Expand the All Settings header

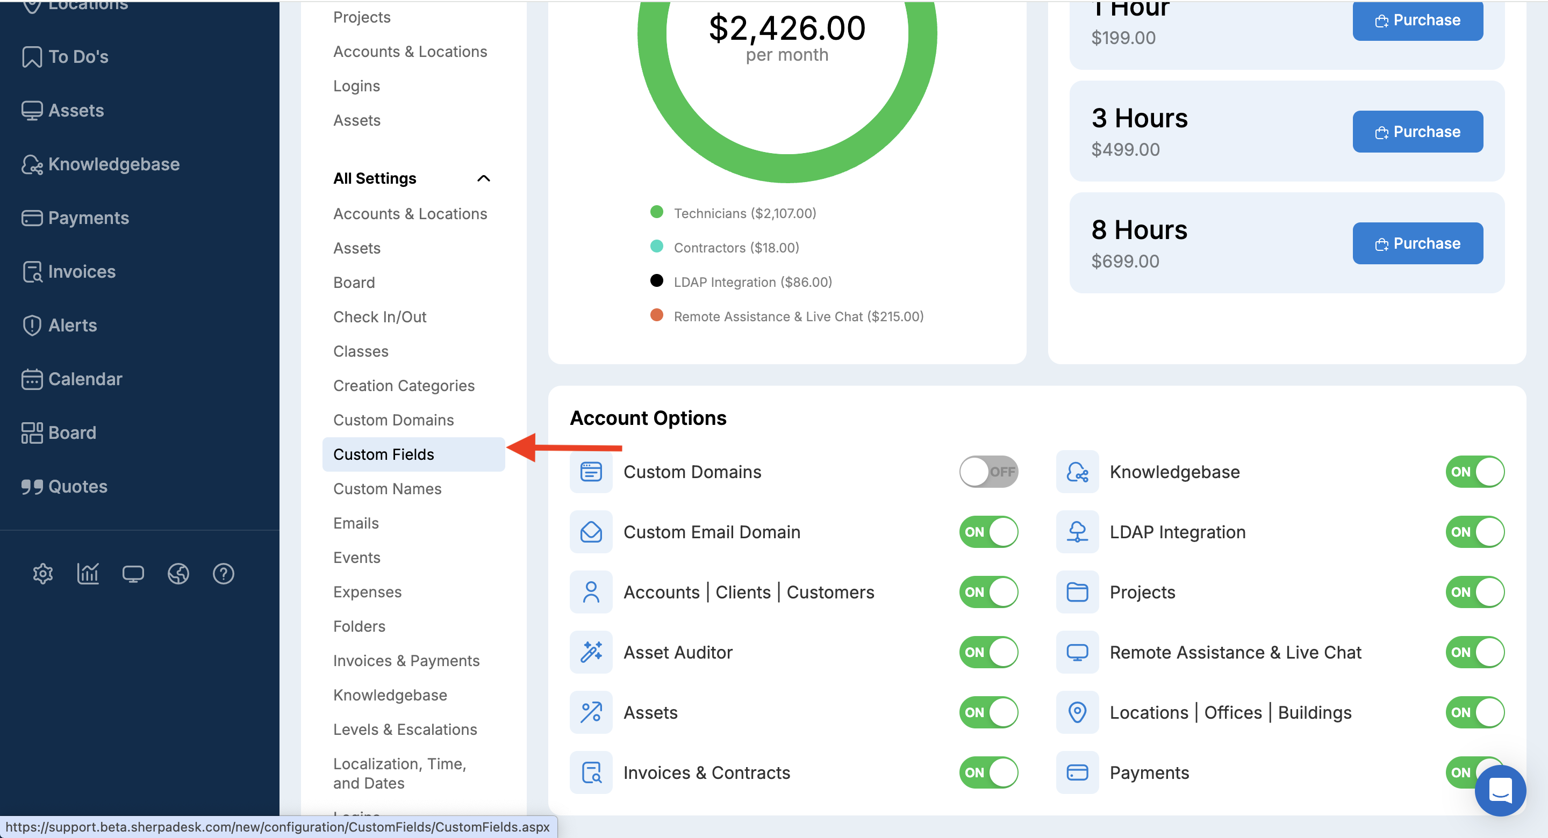pos(375,178)
